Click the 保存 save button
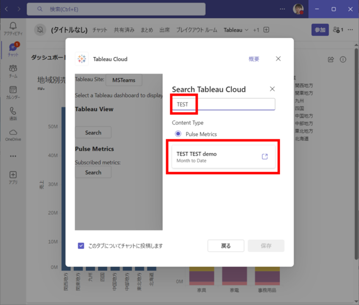 tap(266, 246)
